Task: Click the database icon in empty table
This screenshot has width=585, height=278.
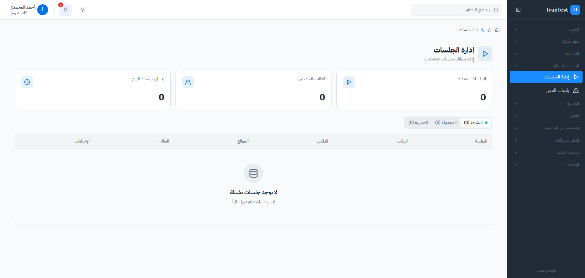Action: [x=253, y=173]
